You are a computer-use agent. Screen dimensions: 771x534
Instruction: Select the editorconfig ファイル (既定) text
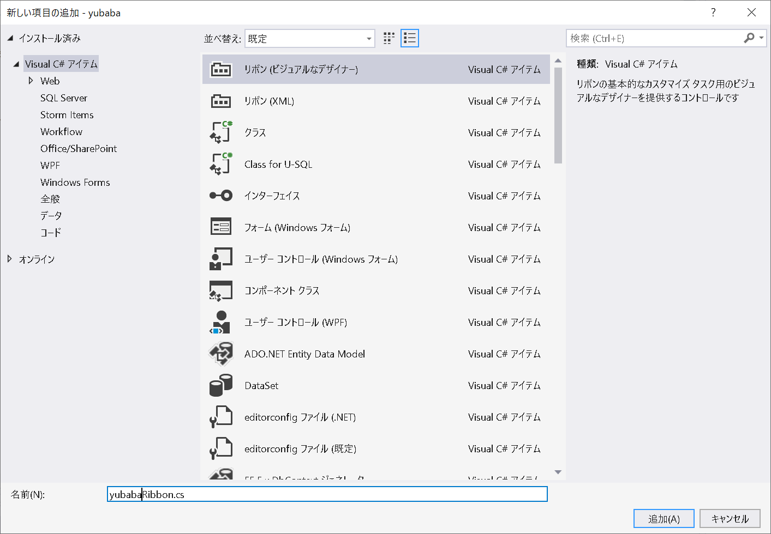click(301, 449)
